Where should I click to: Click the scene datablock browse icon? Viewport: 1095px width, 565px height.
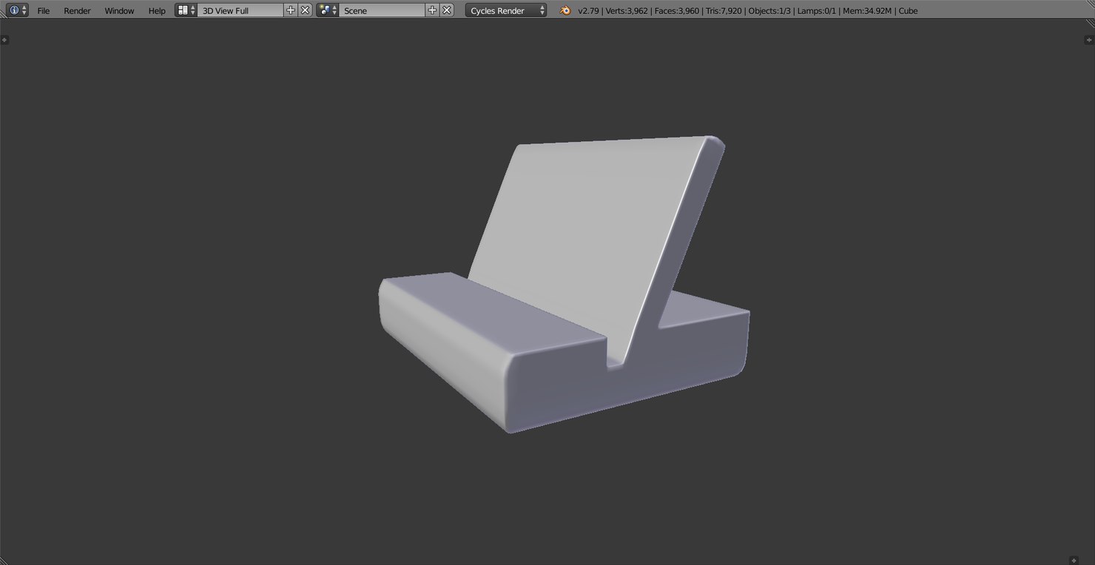324,10
